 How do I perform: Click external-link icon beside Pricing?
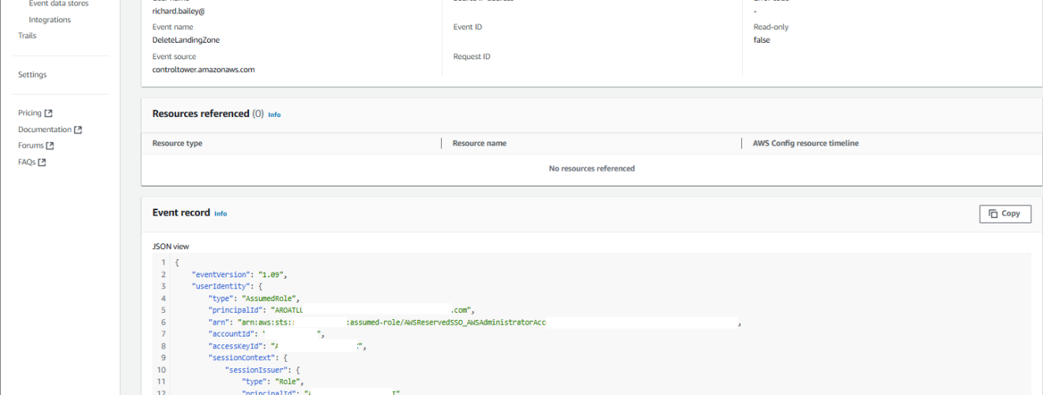48,114
